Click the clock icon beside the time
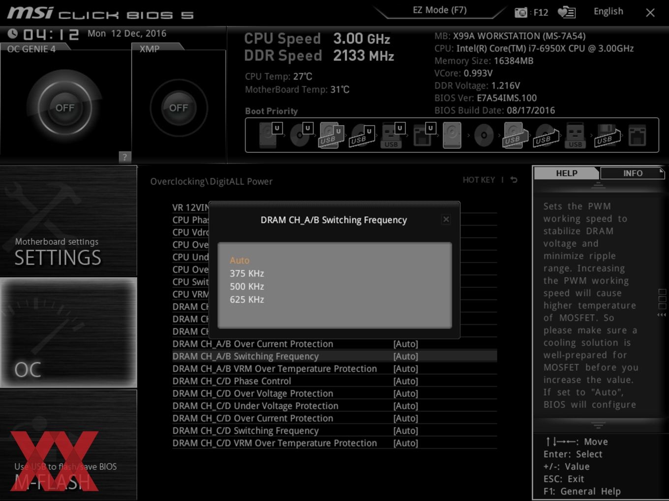Viewport: 669px width, 501px height. point(13,33)
